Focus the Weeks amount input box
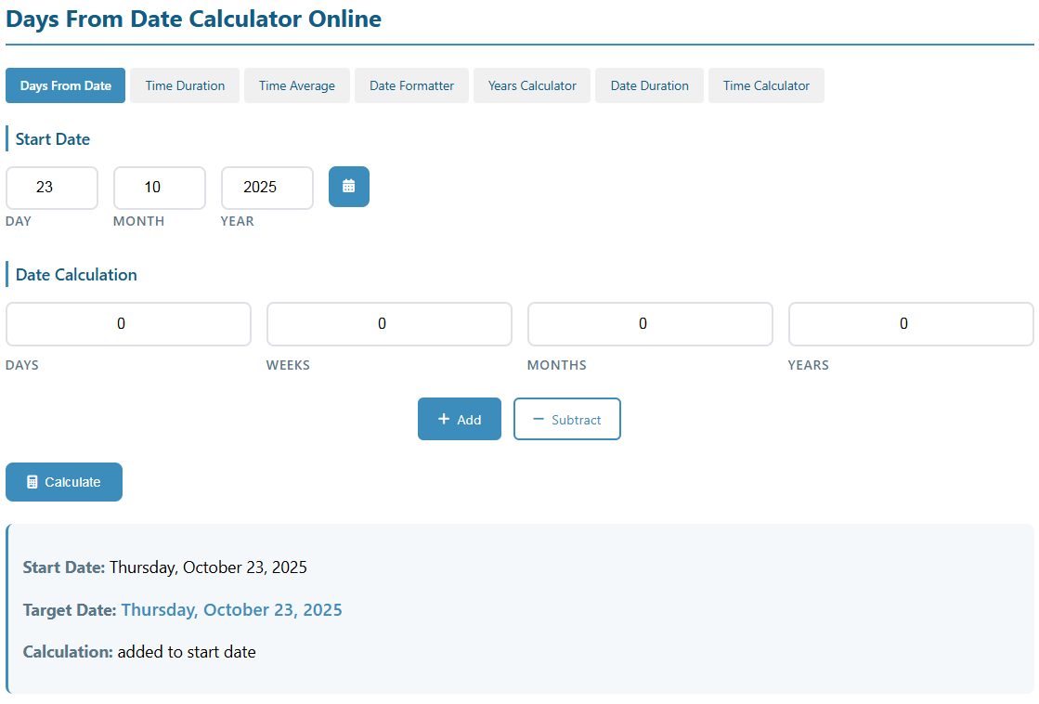 coord(389,324)
